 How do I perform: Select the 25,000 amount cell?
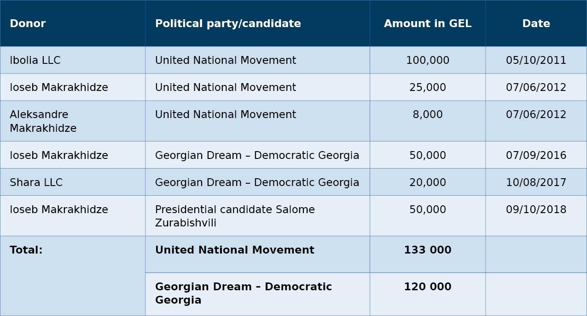(428, 87)
